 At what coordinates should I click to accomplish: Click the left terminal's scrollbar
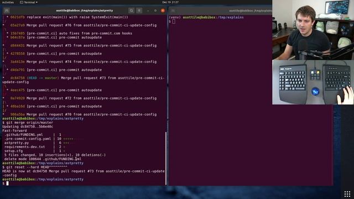[x=166, y=158]
